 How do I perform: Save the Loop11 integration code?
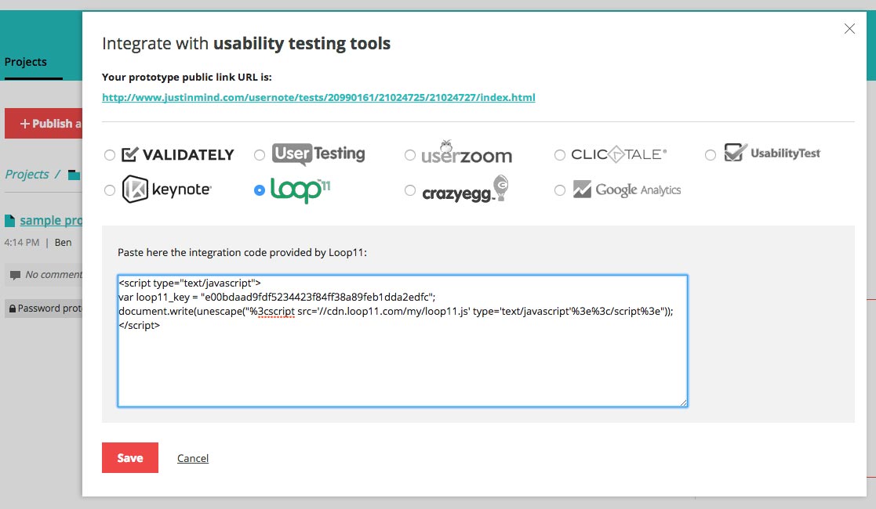[130, 457]
